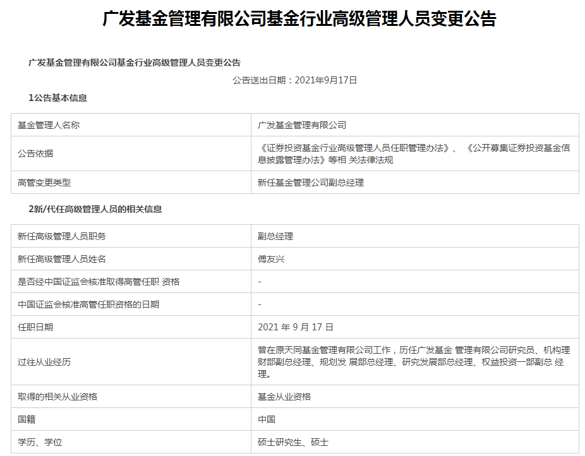Click the career history paragraph mentioning 天同基金
This screenshot has width=585, height=456.
tap(414, 362)
